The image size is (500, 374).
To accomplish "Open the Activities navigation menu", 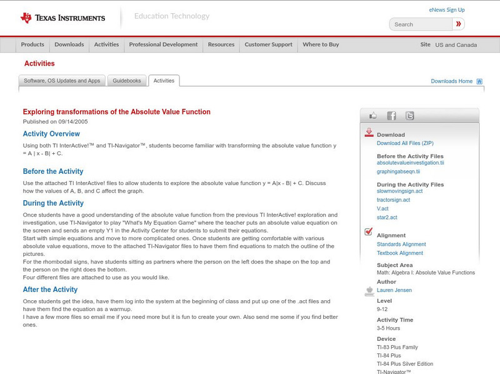I will click(106, 44).
